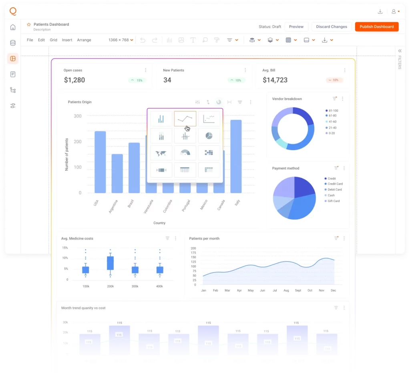The height and width of the screenshot is (373, 410).
Task: Insert text with the T tool
Action: point(193,40)
